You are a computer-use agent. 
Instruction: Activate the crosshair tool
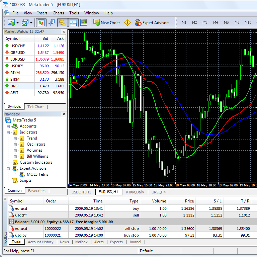click(52, 23)
